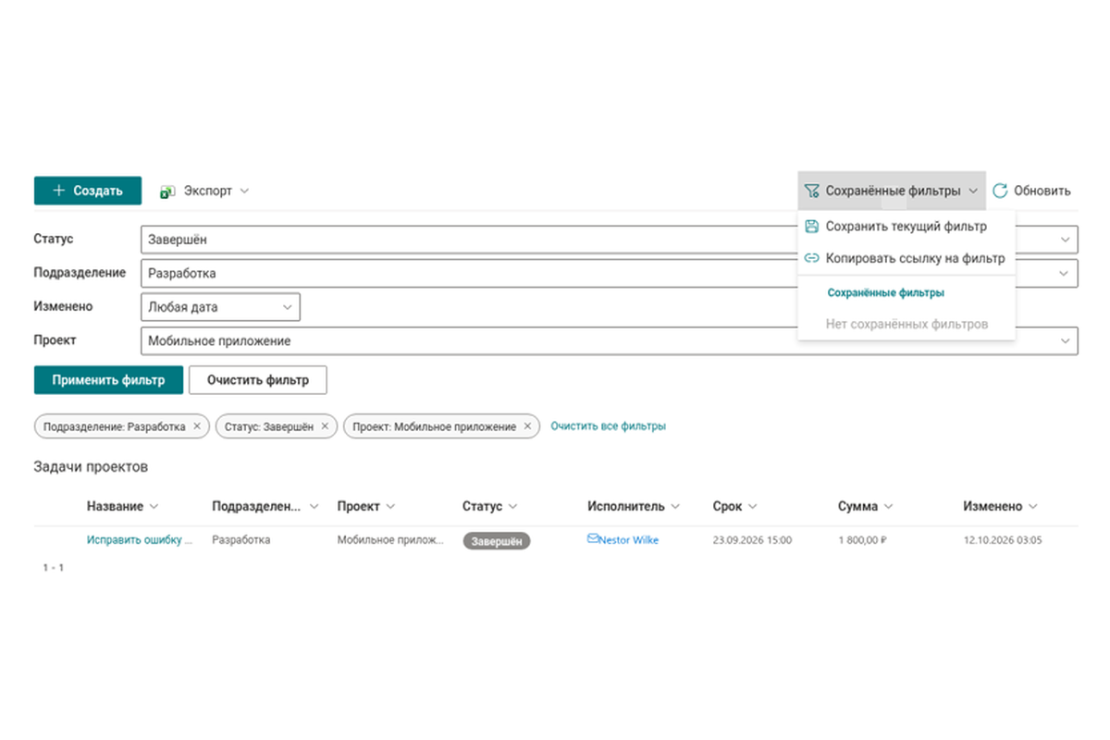Click Применить фильтр button
This screenshot has height=740, width=1110.
click(108, 379)
